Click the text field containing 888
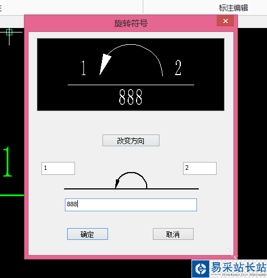Screen dimensions: 267x278 pyautogui.click(x=131, y=205)
